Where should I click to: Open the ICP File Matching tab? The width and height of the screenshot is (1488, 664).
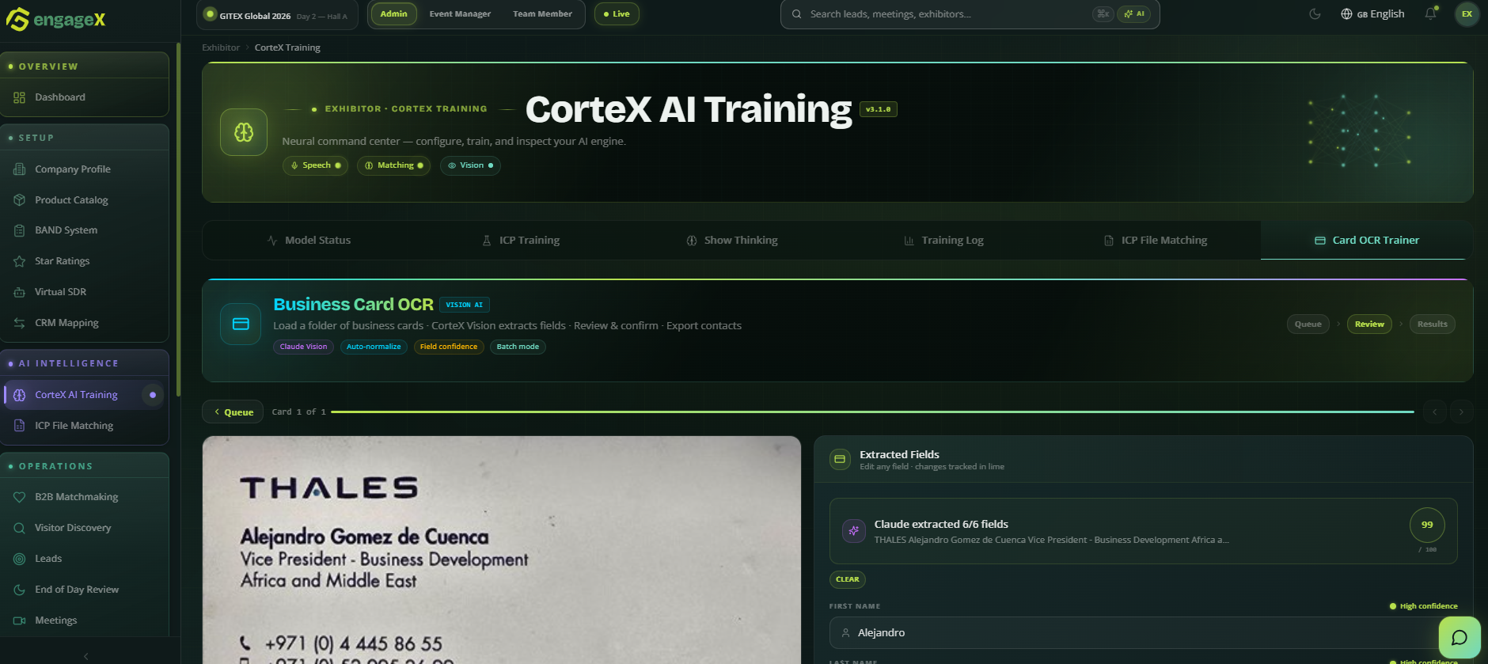tap(1156, 241)
